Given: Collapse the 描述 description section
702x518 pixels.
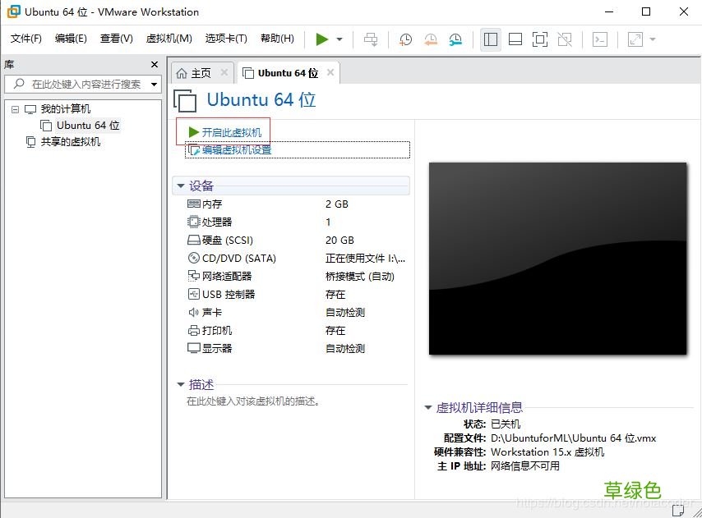Looking at the screenshot, I should 181,384.
